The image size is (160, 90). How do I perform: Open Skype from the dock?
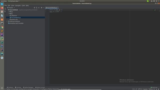point(2,4)
